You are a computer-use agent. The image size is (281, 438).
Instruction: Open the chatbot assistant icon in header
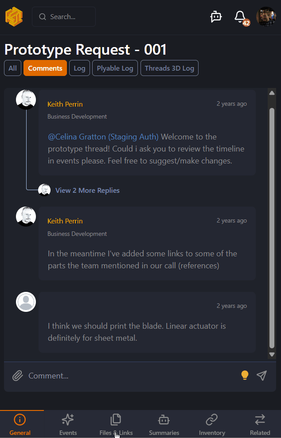(216, 17)
